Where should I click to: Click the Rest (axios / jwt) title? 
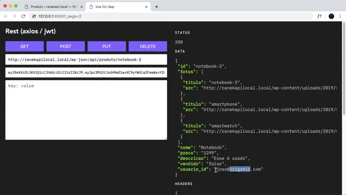point(30,31)
